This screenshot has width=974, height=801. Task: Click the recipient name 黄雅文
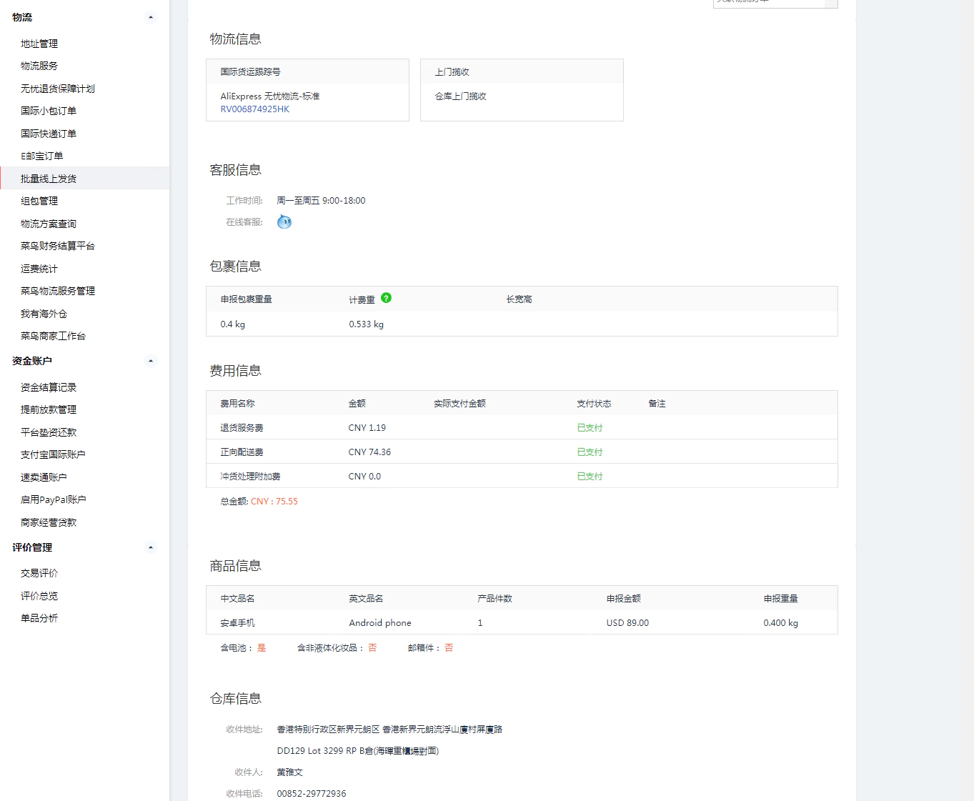tap(290, 772)
